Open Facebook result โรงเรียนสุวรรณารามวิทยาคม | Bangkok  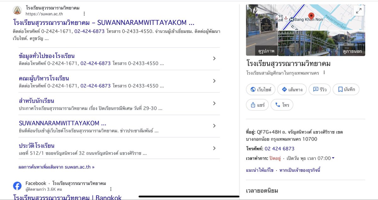[x=67, y=197]
